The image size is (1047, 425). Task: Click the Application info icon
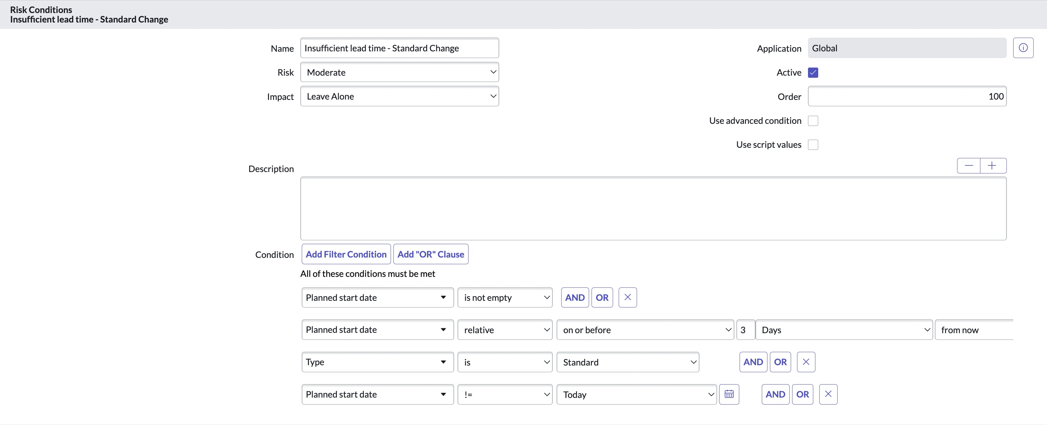pos(1023,48)
